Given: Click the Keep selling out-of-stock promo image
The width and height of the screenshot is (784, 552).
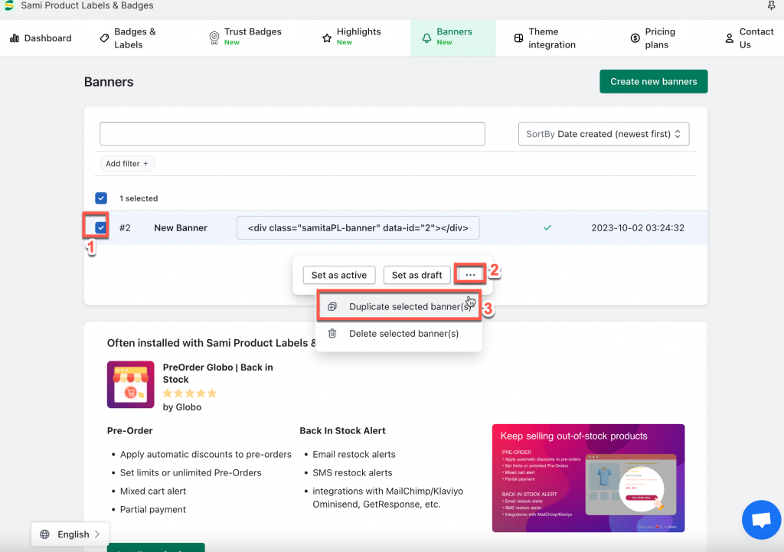Looking at the screenshot, I should (x=589, y=478).
